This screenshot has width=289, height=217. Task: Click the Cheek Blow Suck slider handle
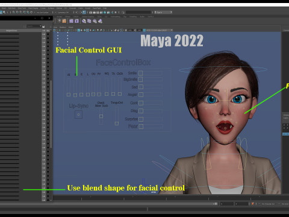tap(101, 116)
